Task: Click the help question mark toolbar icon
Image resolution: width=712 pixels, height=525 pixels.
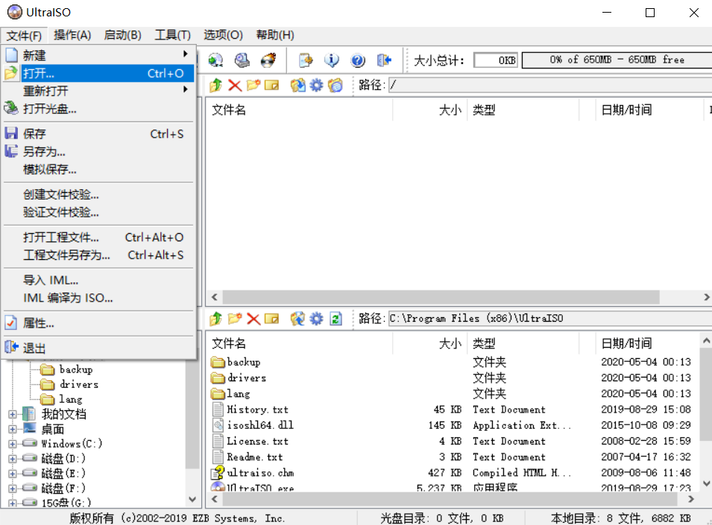Action: tap(359, 60)
